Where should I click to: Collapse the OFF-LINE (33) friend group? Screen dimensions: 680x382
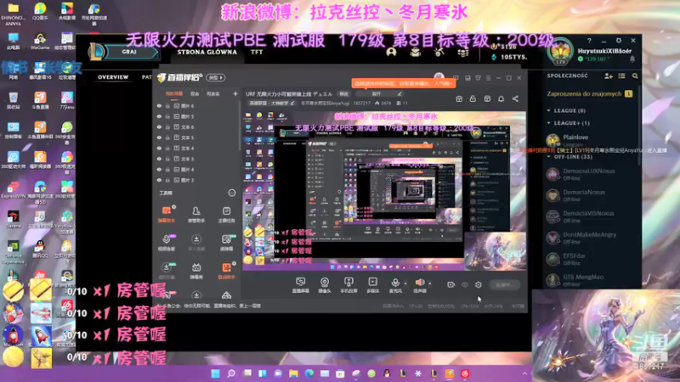tap(549, 157)
